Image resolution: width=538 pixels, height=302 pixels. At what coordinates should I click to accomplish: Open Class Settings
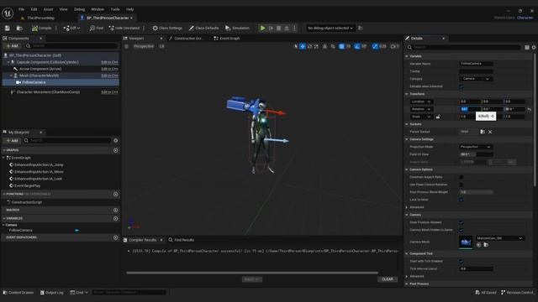click(x=167, y=28)
